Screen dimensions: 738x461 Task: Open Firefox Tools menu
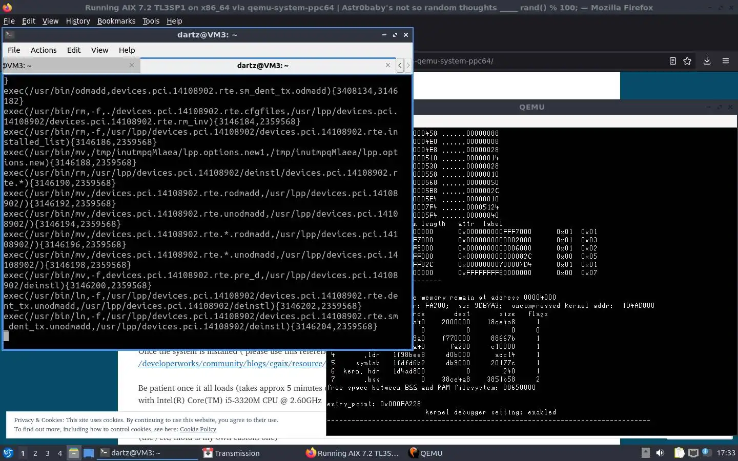click(151, 21)
